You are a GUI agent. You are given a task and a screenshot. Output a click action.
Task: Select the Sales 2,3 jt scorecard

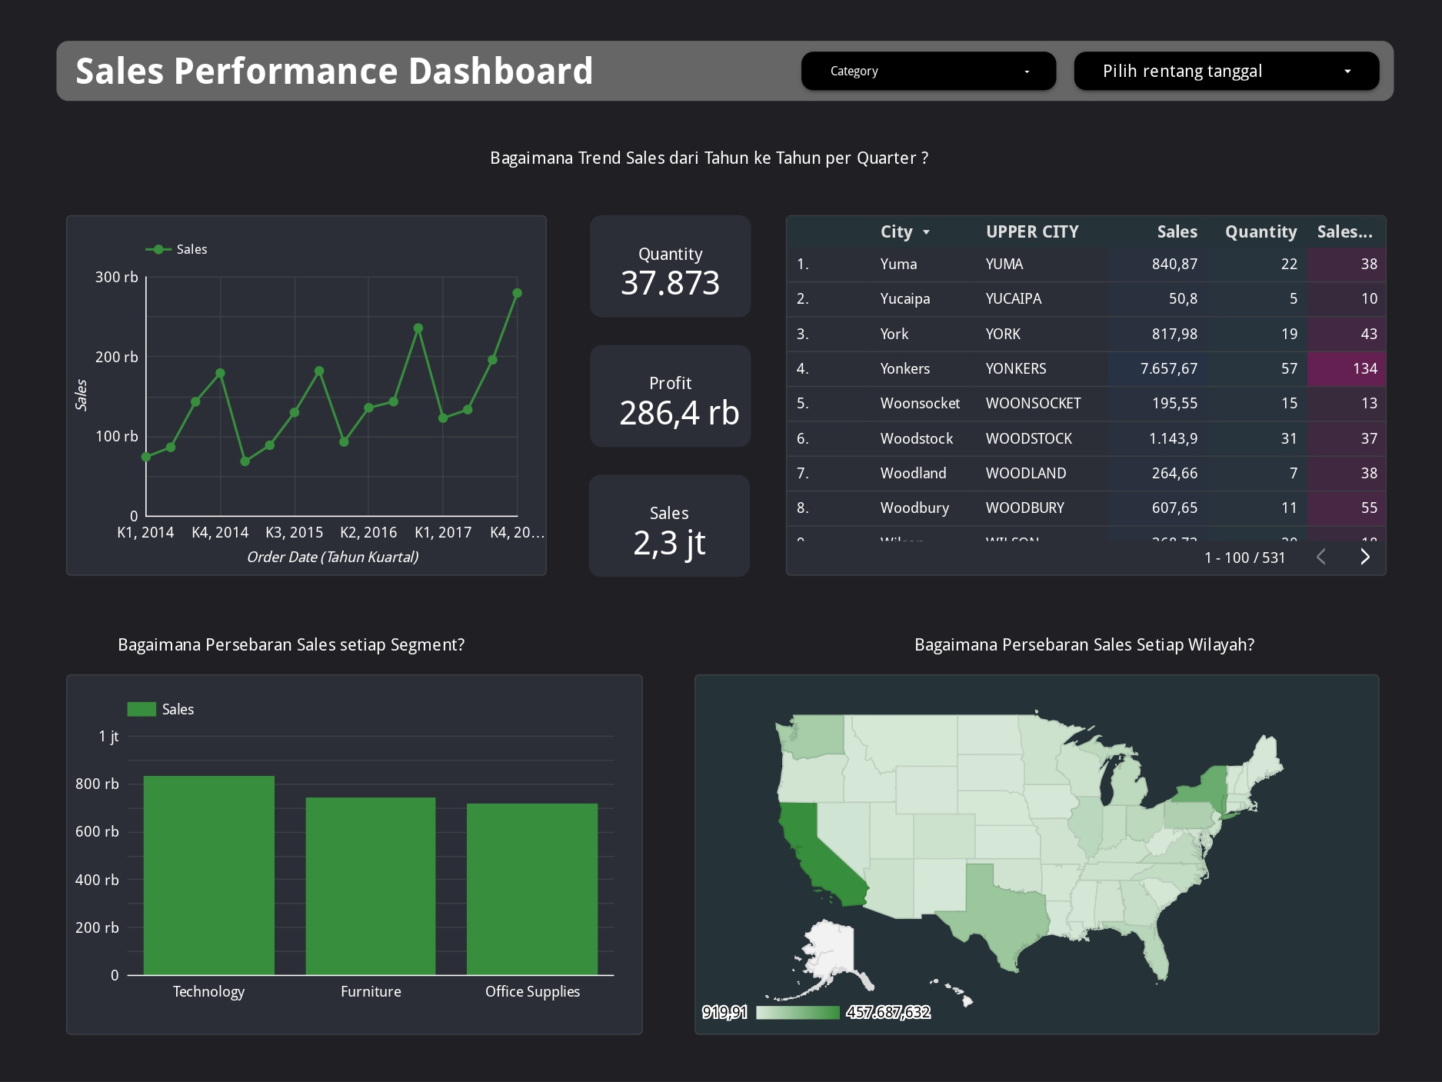[669, 526]
